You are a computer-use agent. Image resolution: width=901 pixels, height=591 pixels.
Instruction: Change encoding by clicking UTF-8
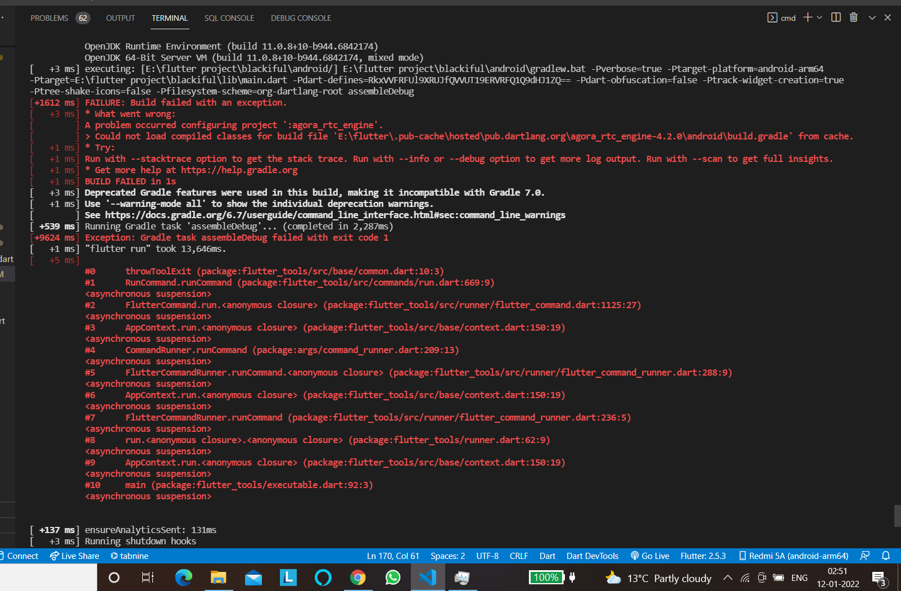click(487, 556)
